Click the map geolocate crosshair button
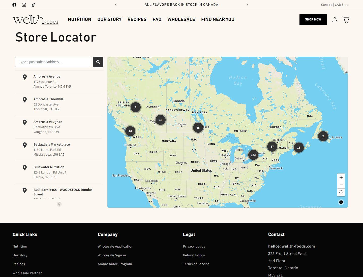This screenshot has height=277, width=363. [341, 192]
